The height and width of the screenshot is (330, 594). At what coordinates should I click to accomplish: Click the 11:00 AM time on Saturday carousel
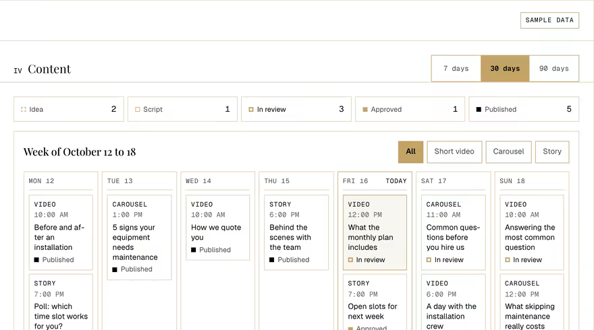[443, 215]
